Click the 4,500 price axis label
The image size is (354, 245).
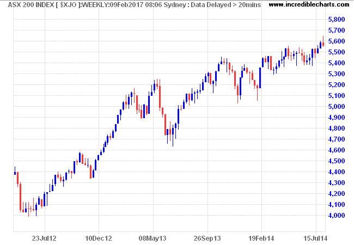(337, 161)
